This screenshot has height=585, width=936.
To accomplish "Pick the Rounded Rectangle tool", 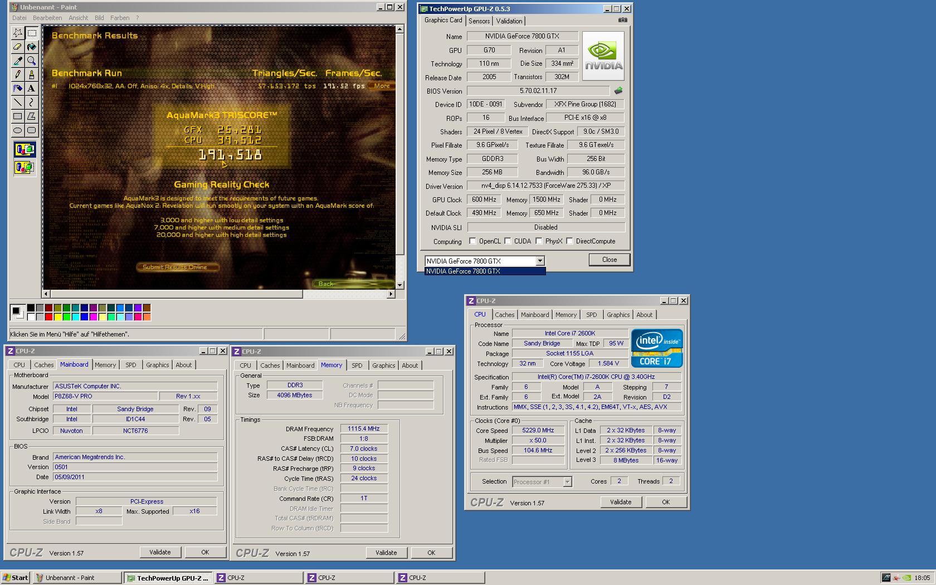I will coord(32,130).
